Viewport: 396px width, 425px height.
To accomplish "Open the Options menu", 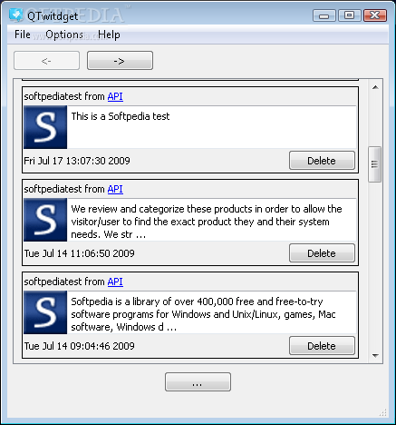I will pos(64,35).
